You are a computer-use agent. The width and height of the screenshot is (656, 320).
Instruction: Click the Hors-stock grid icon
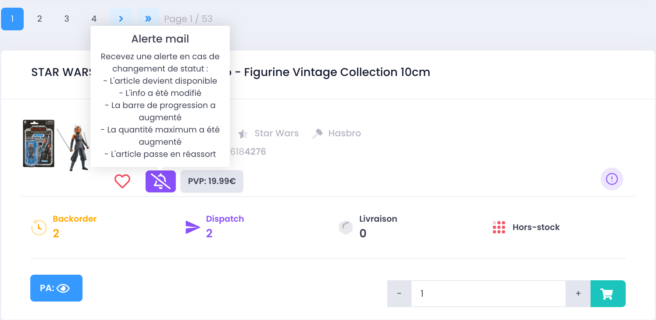(499, 227)
